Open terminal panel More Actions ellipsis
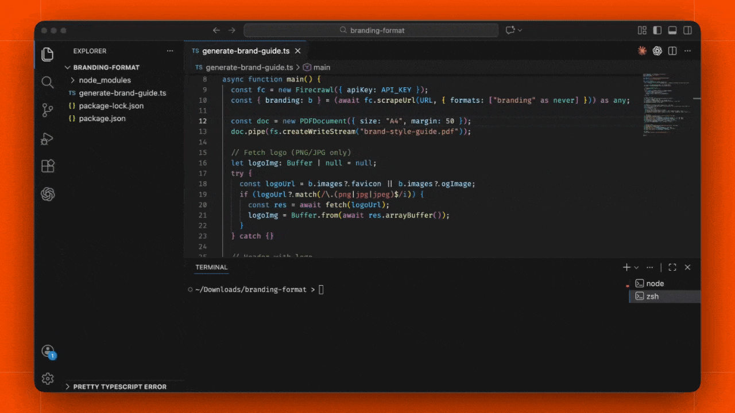Viewport: 735px width, 413px height. point(649,267)
